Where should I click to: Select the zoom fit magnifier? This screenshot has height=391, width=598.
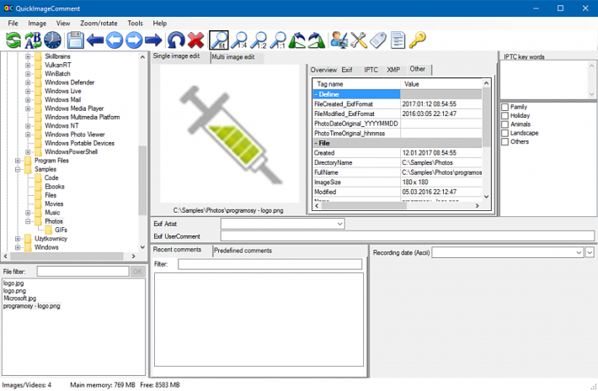coord(219,40)
